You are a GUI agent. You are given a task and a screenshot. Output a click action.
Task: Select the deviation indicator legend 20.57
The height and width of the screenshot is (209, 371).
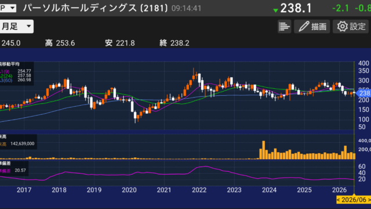pyautogui.click(x=13, y=170)
